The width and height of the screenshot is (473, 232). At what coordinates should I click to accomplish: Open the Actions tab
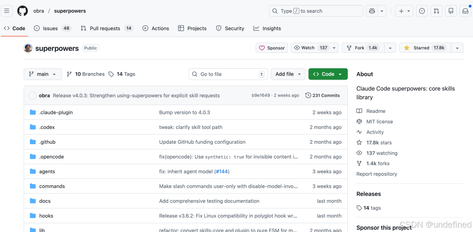[x=155, y=28]
